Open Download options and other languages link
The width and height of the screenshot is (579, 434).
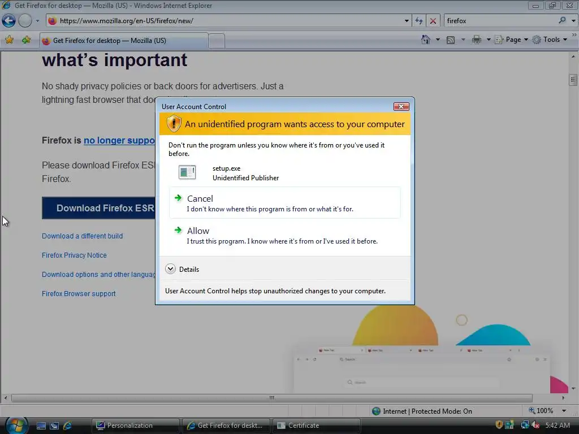(x=98, y=275)
